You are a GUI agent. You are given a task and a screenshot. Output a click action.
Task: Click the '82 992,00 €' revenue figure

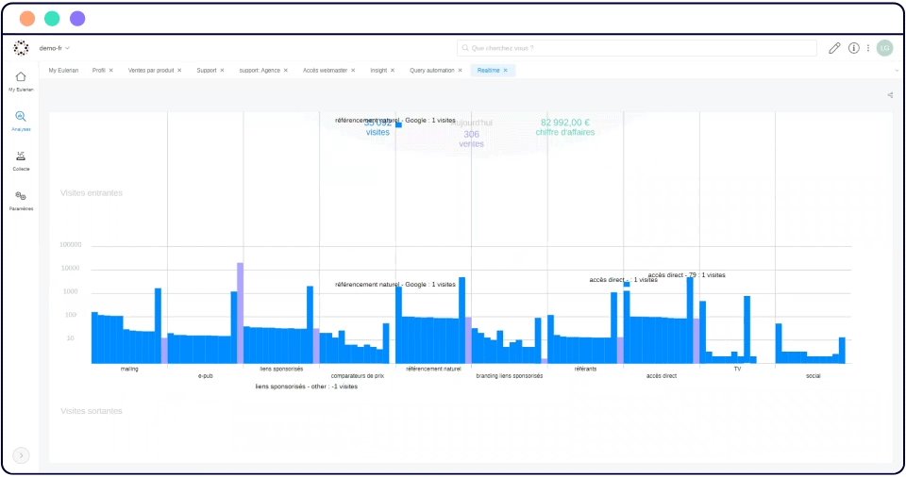pyautogui.click(x=565, y=123)
